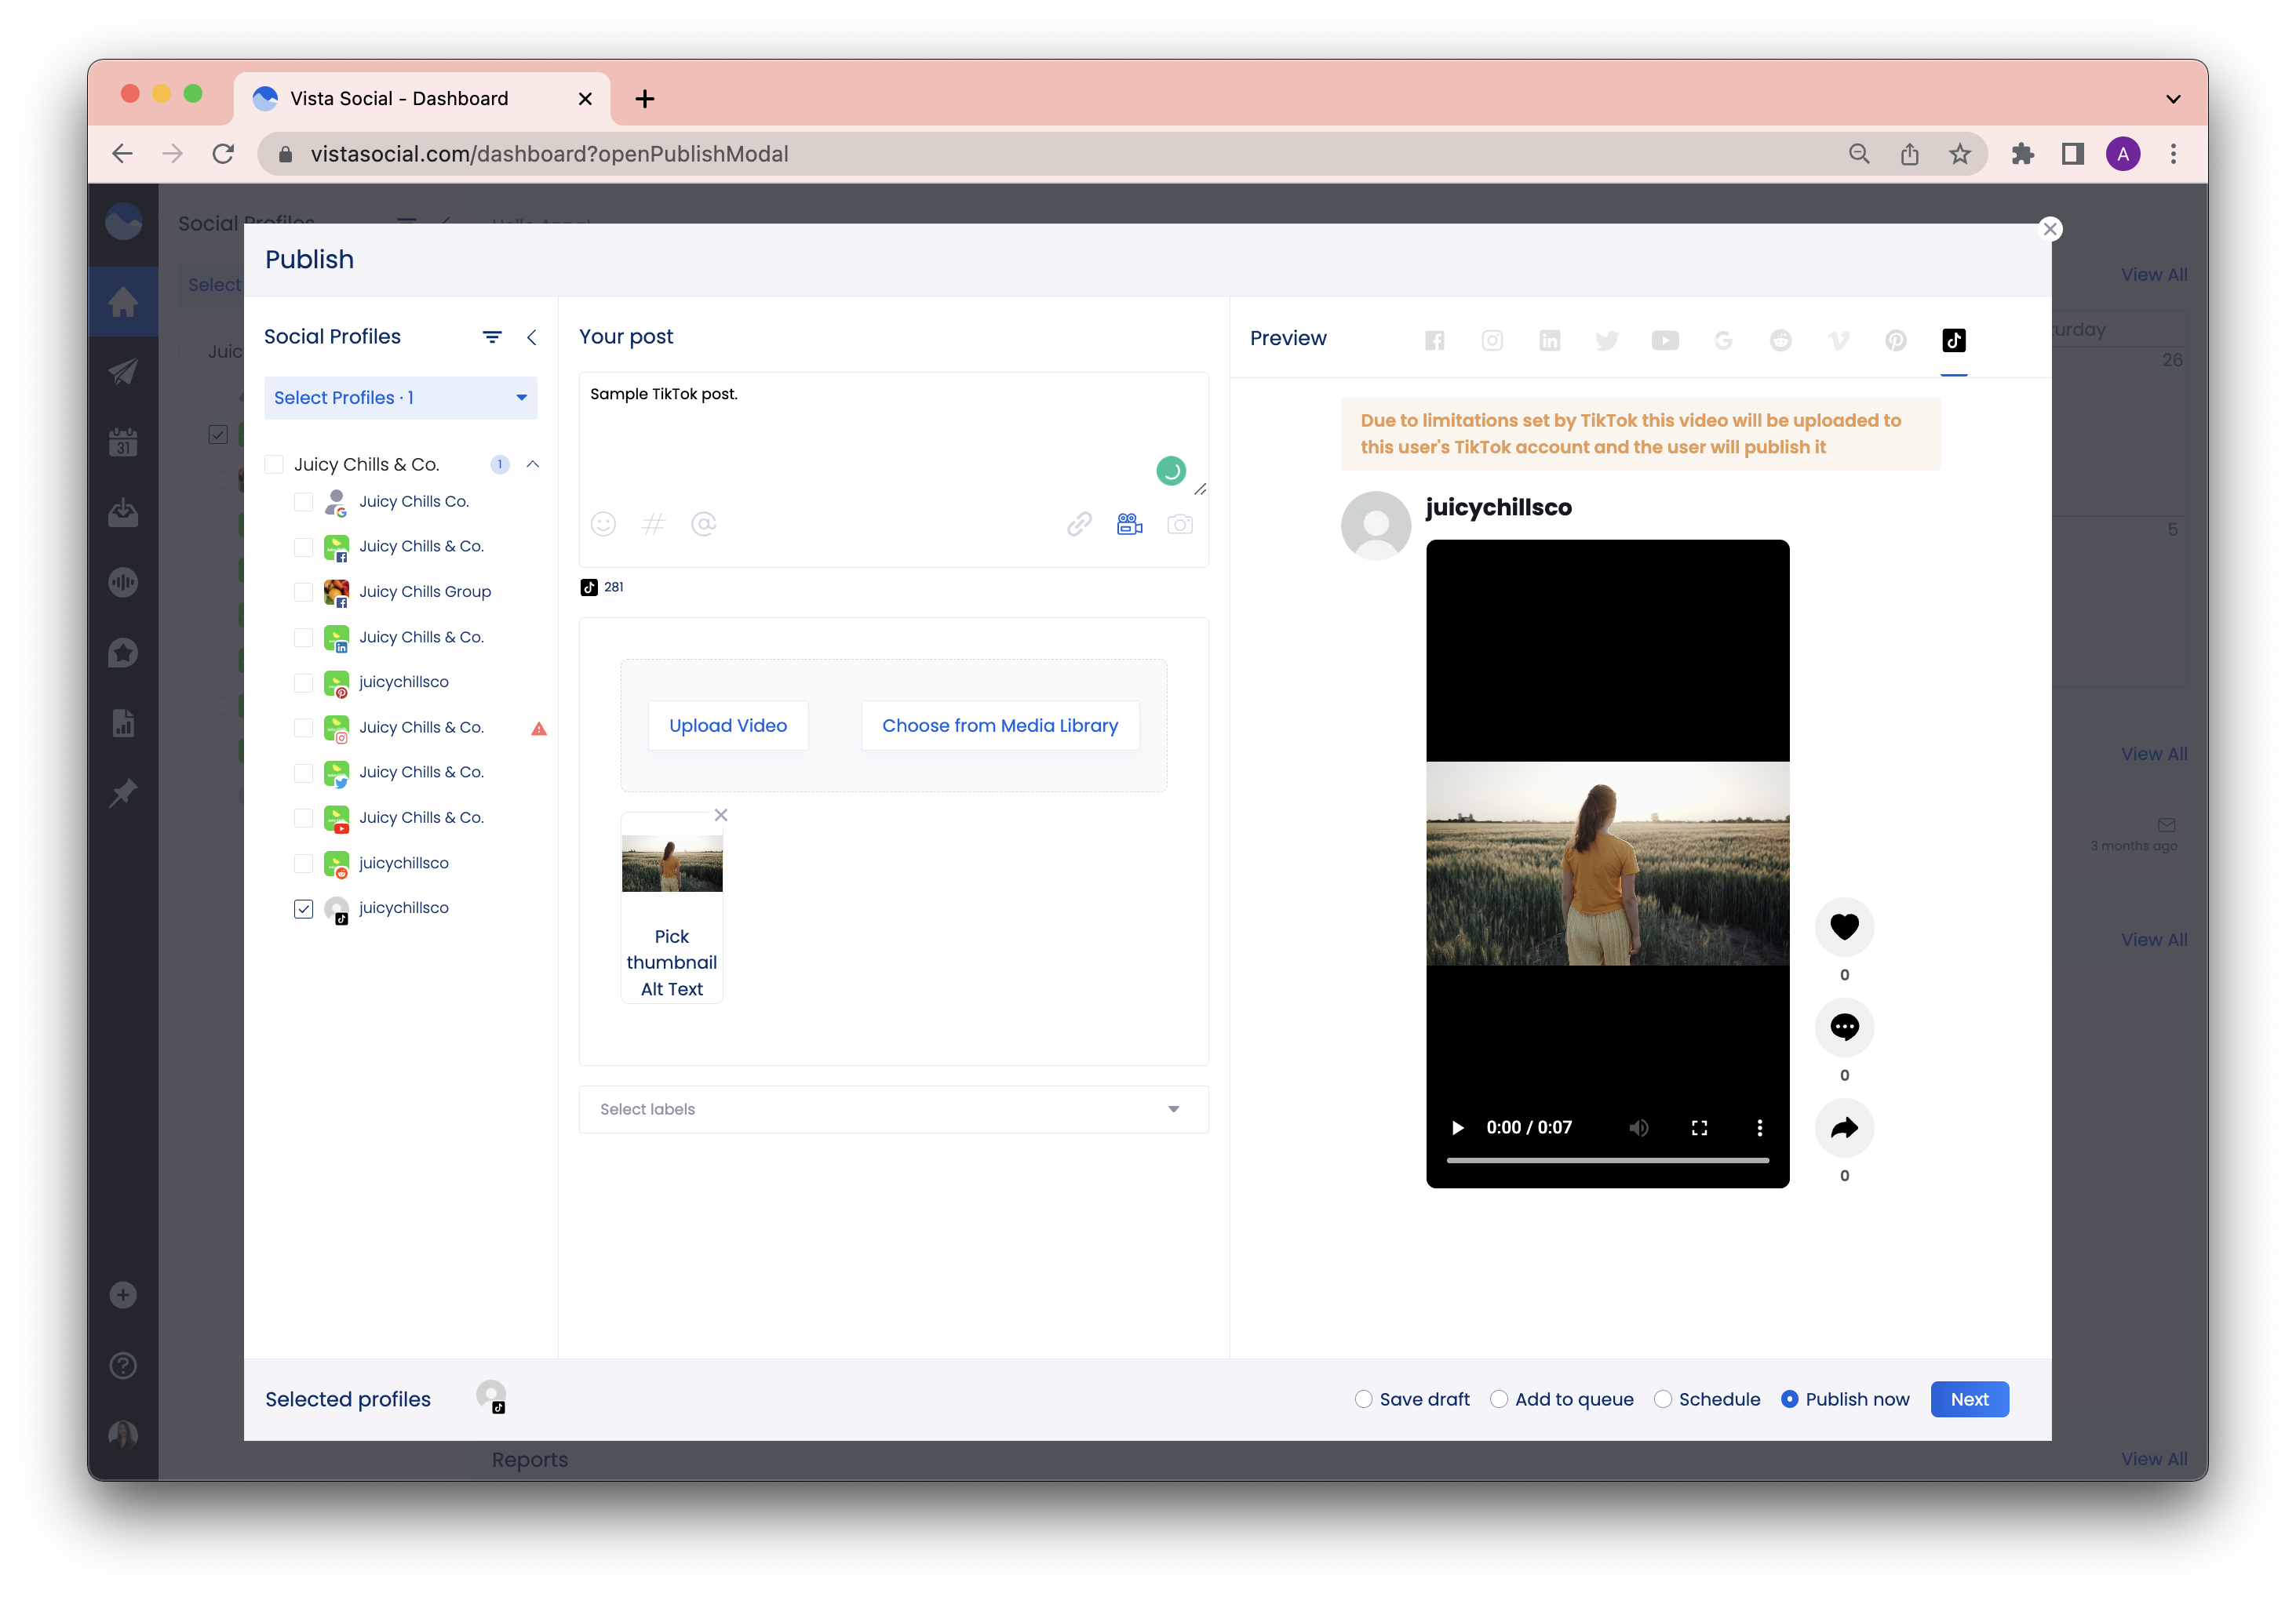The image size is (2296, 1597).
Task: Check the Pinterest juicychillsco profile checkbox
Action: coord(303,682)
